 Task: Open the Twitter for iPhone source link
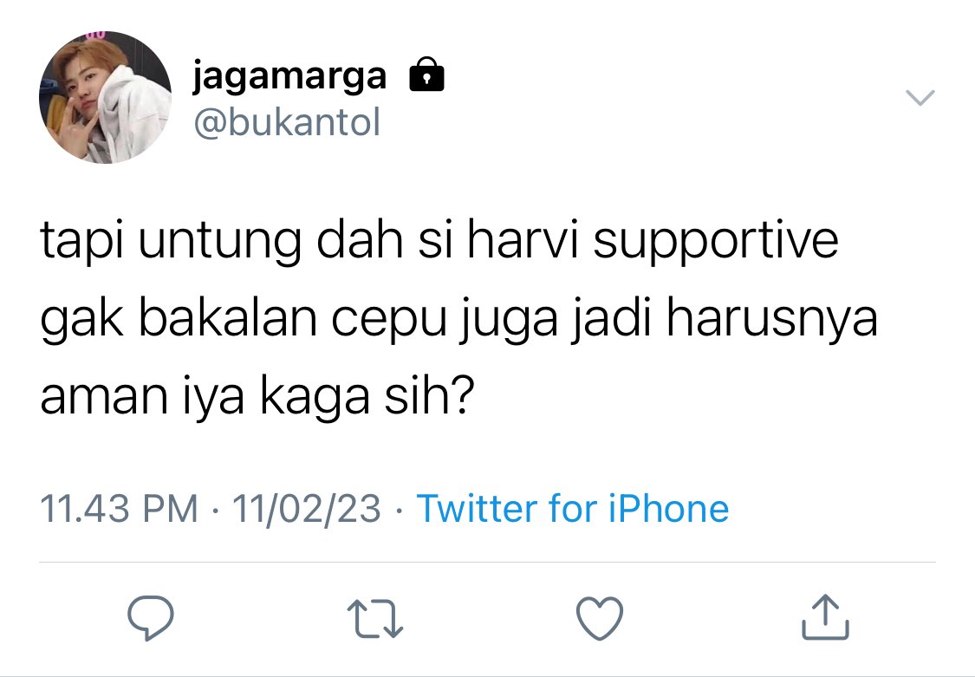(x=572, y=509)
